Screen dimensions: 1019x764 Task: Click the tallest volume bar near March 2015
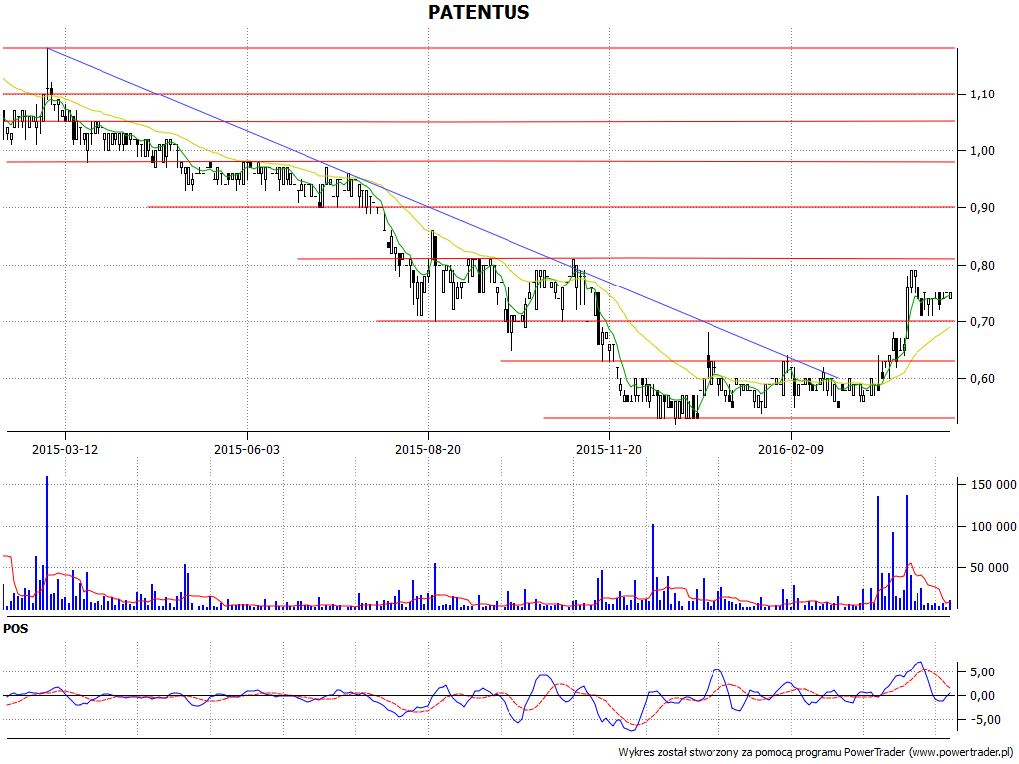47,542
